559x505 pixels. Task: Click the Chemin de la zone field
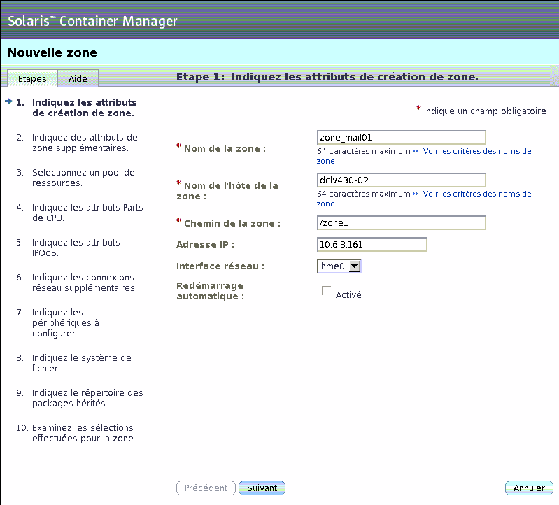click(402, 222)
